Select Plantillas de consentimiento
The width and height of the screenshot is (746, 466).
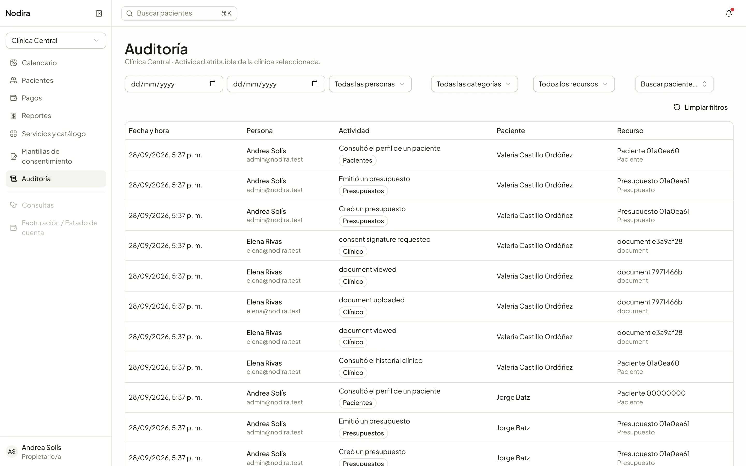coord(56,156)
